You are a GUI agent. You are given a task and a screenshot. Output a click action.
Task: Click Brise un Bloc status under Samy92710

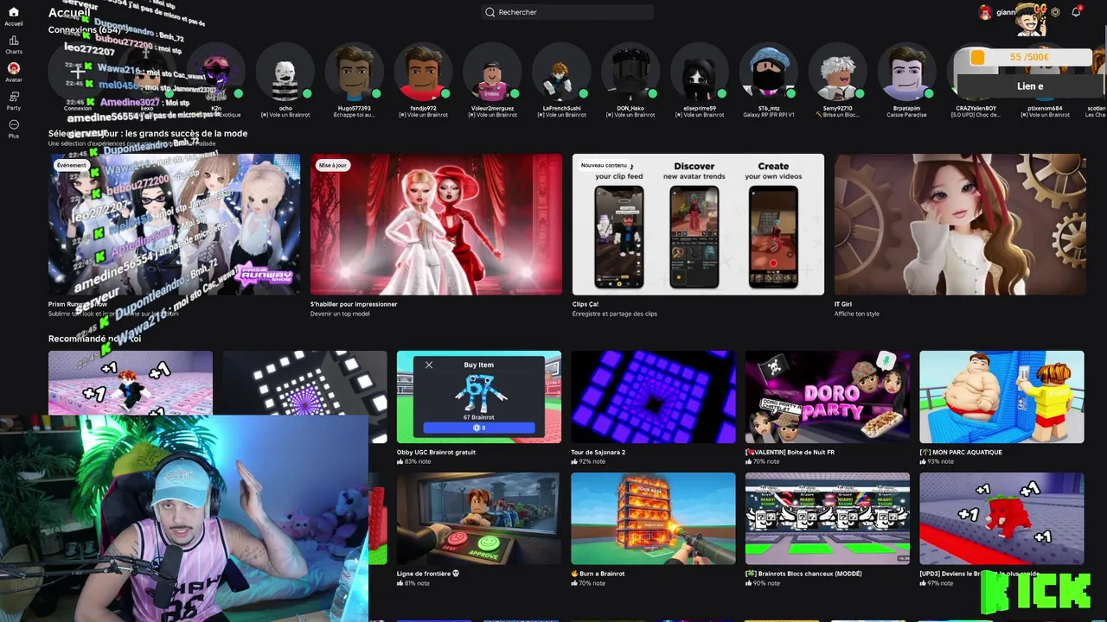coord(838,115)
